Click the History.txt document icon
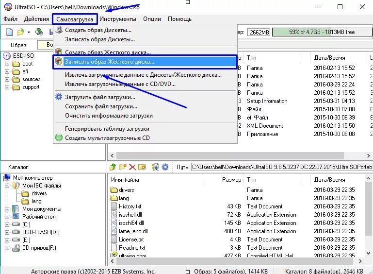 (x=114, y=206)
